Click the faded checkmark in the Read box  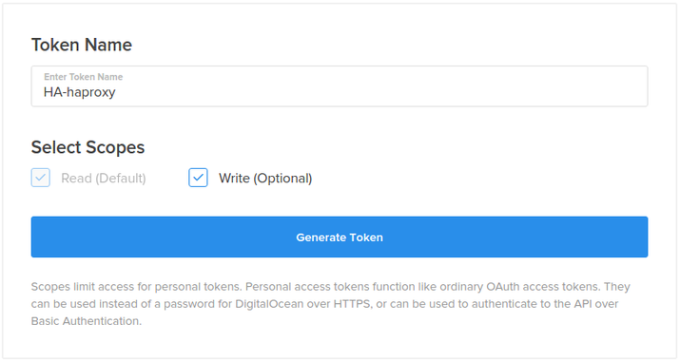click(41, 178)
